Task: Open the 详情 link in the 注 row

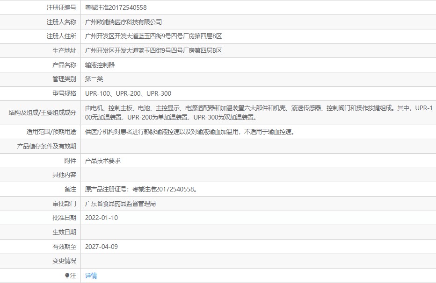Action: coord(91,276)
